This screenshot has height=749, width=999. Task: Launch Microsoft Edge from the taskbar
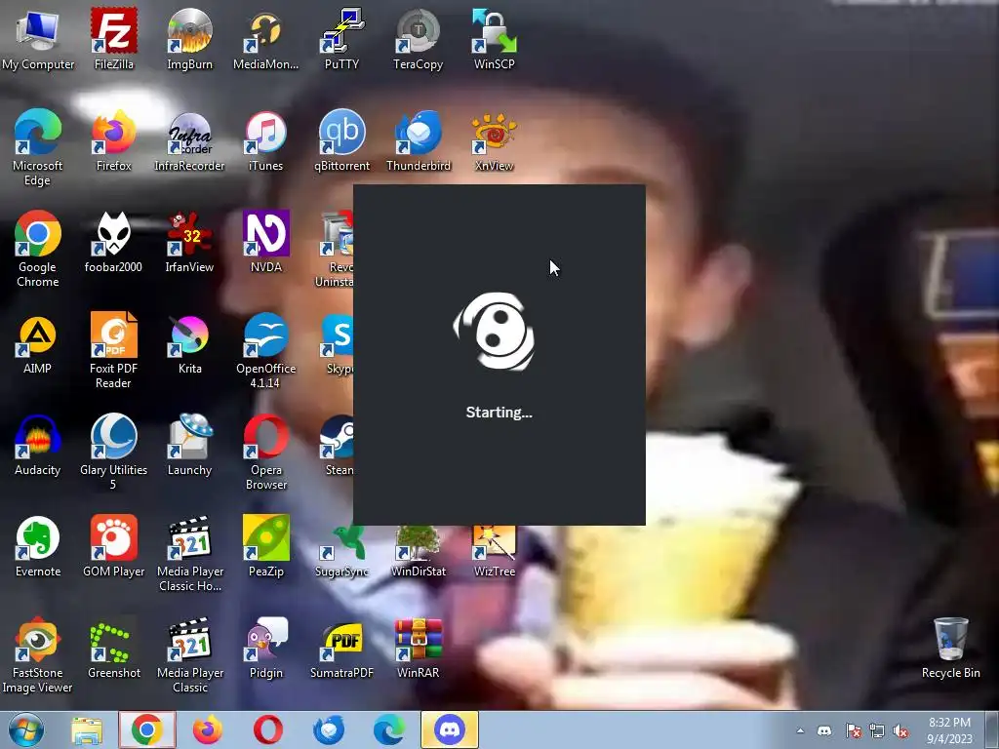click(x=388, y=729)
